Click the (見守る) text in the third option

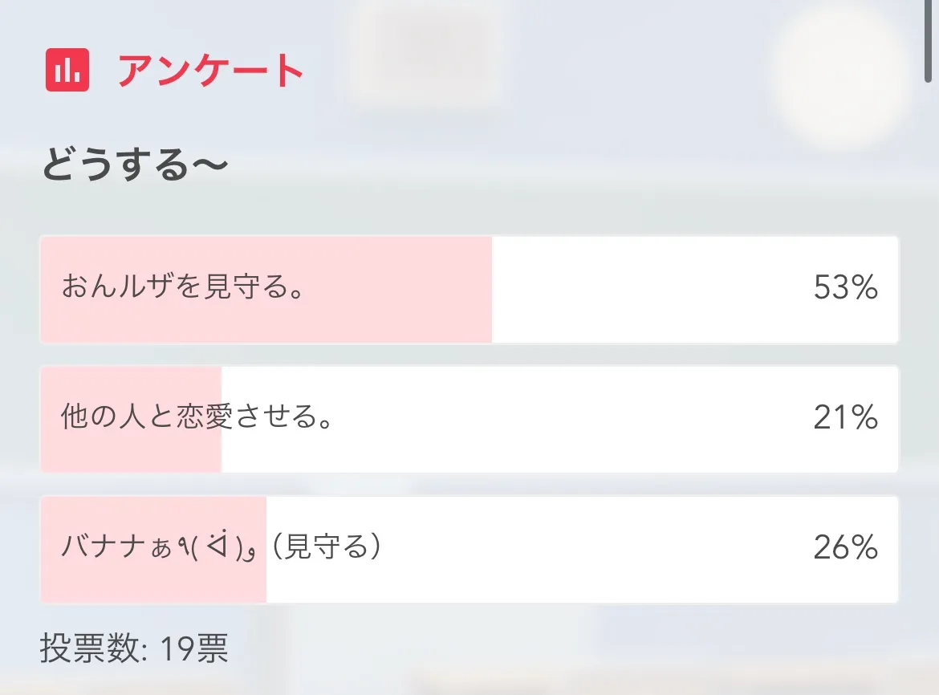[326, 547]
